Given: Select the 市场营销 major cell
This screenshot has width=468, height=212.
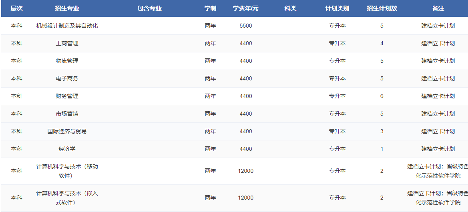Looking at the screenshot, I should [67, 114].
